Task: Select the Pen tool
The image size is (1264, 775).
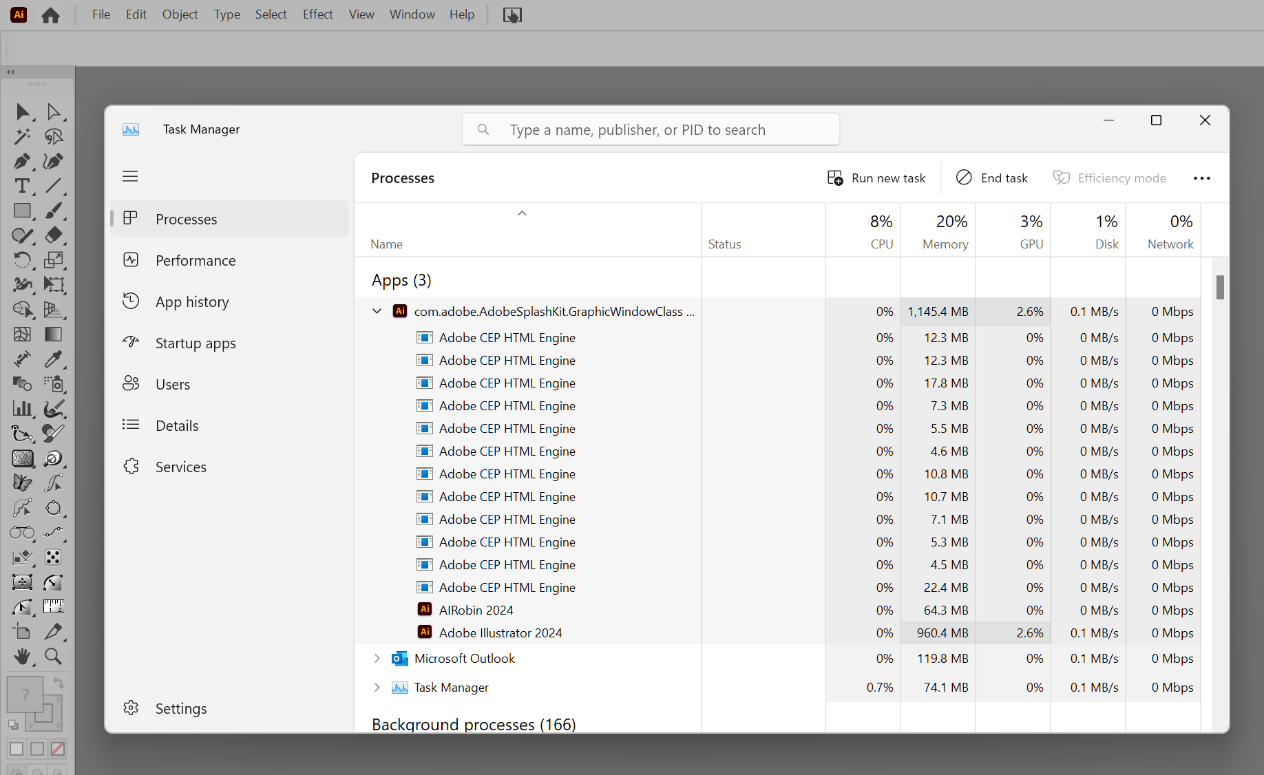Action: (22, 162)
